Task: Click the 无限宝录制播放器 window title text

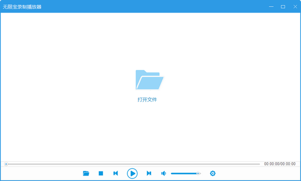Action: coord(22,7)
